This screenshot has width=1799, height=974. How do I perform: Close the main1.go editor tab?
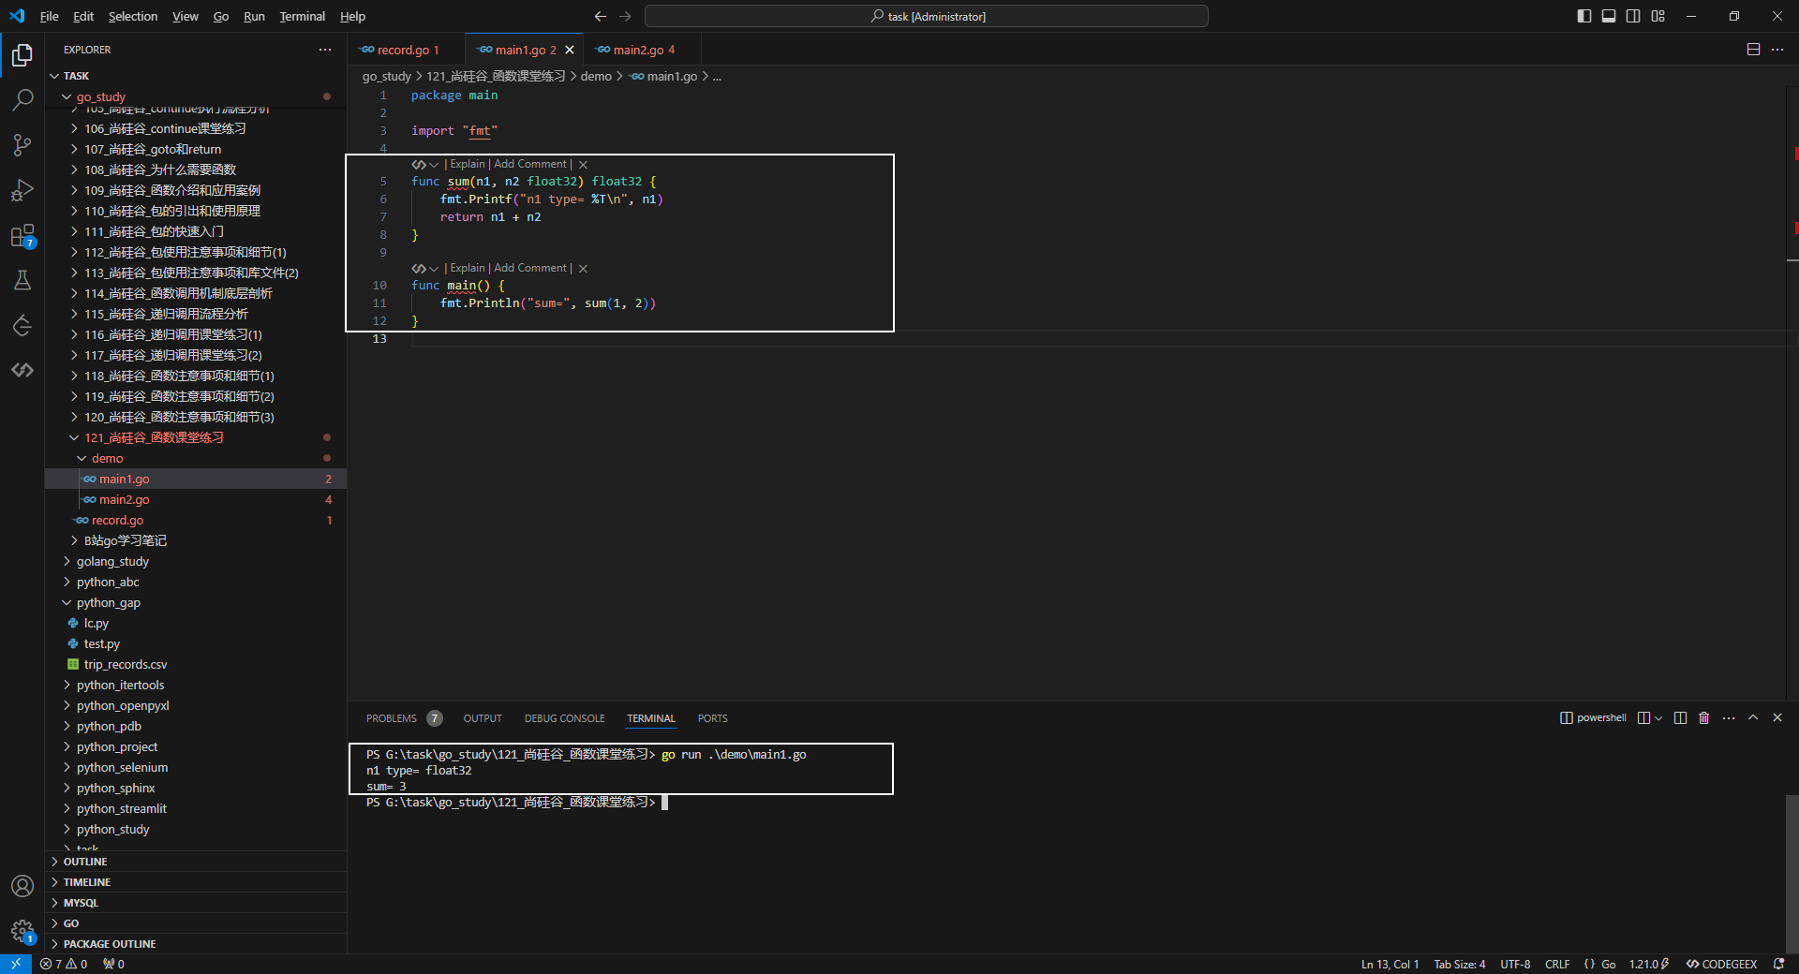(570, 50)
